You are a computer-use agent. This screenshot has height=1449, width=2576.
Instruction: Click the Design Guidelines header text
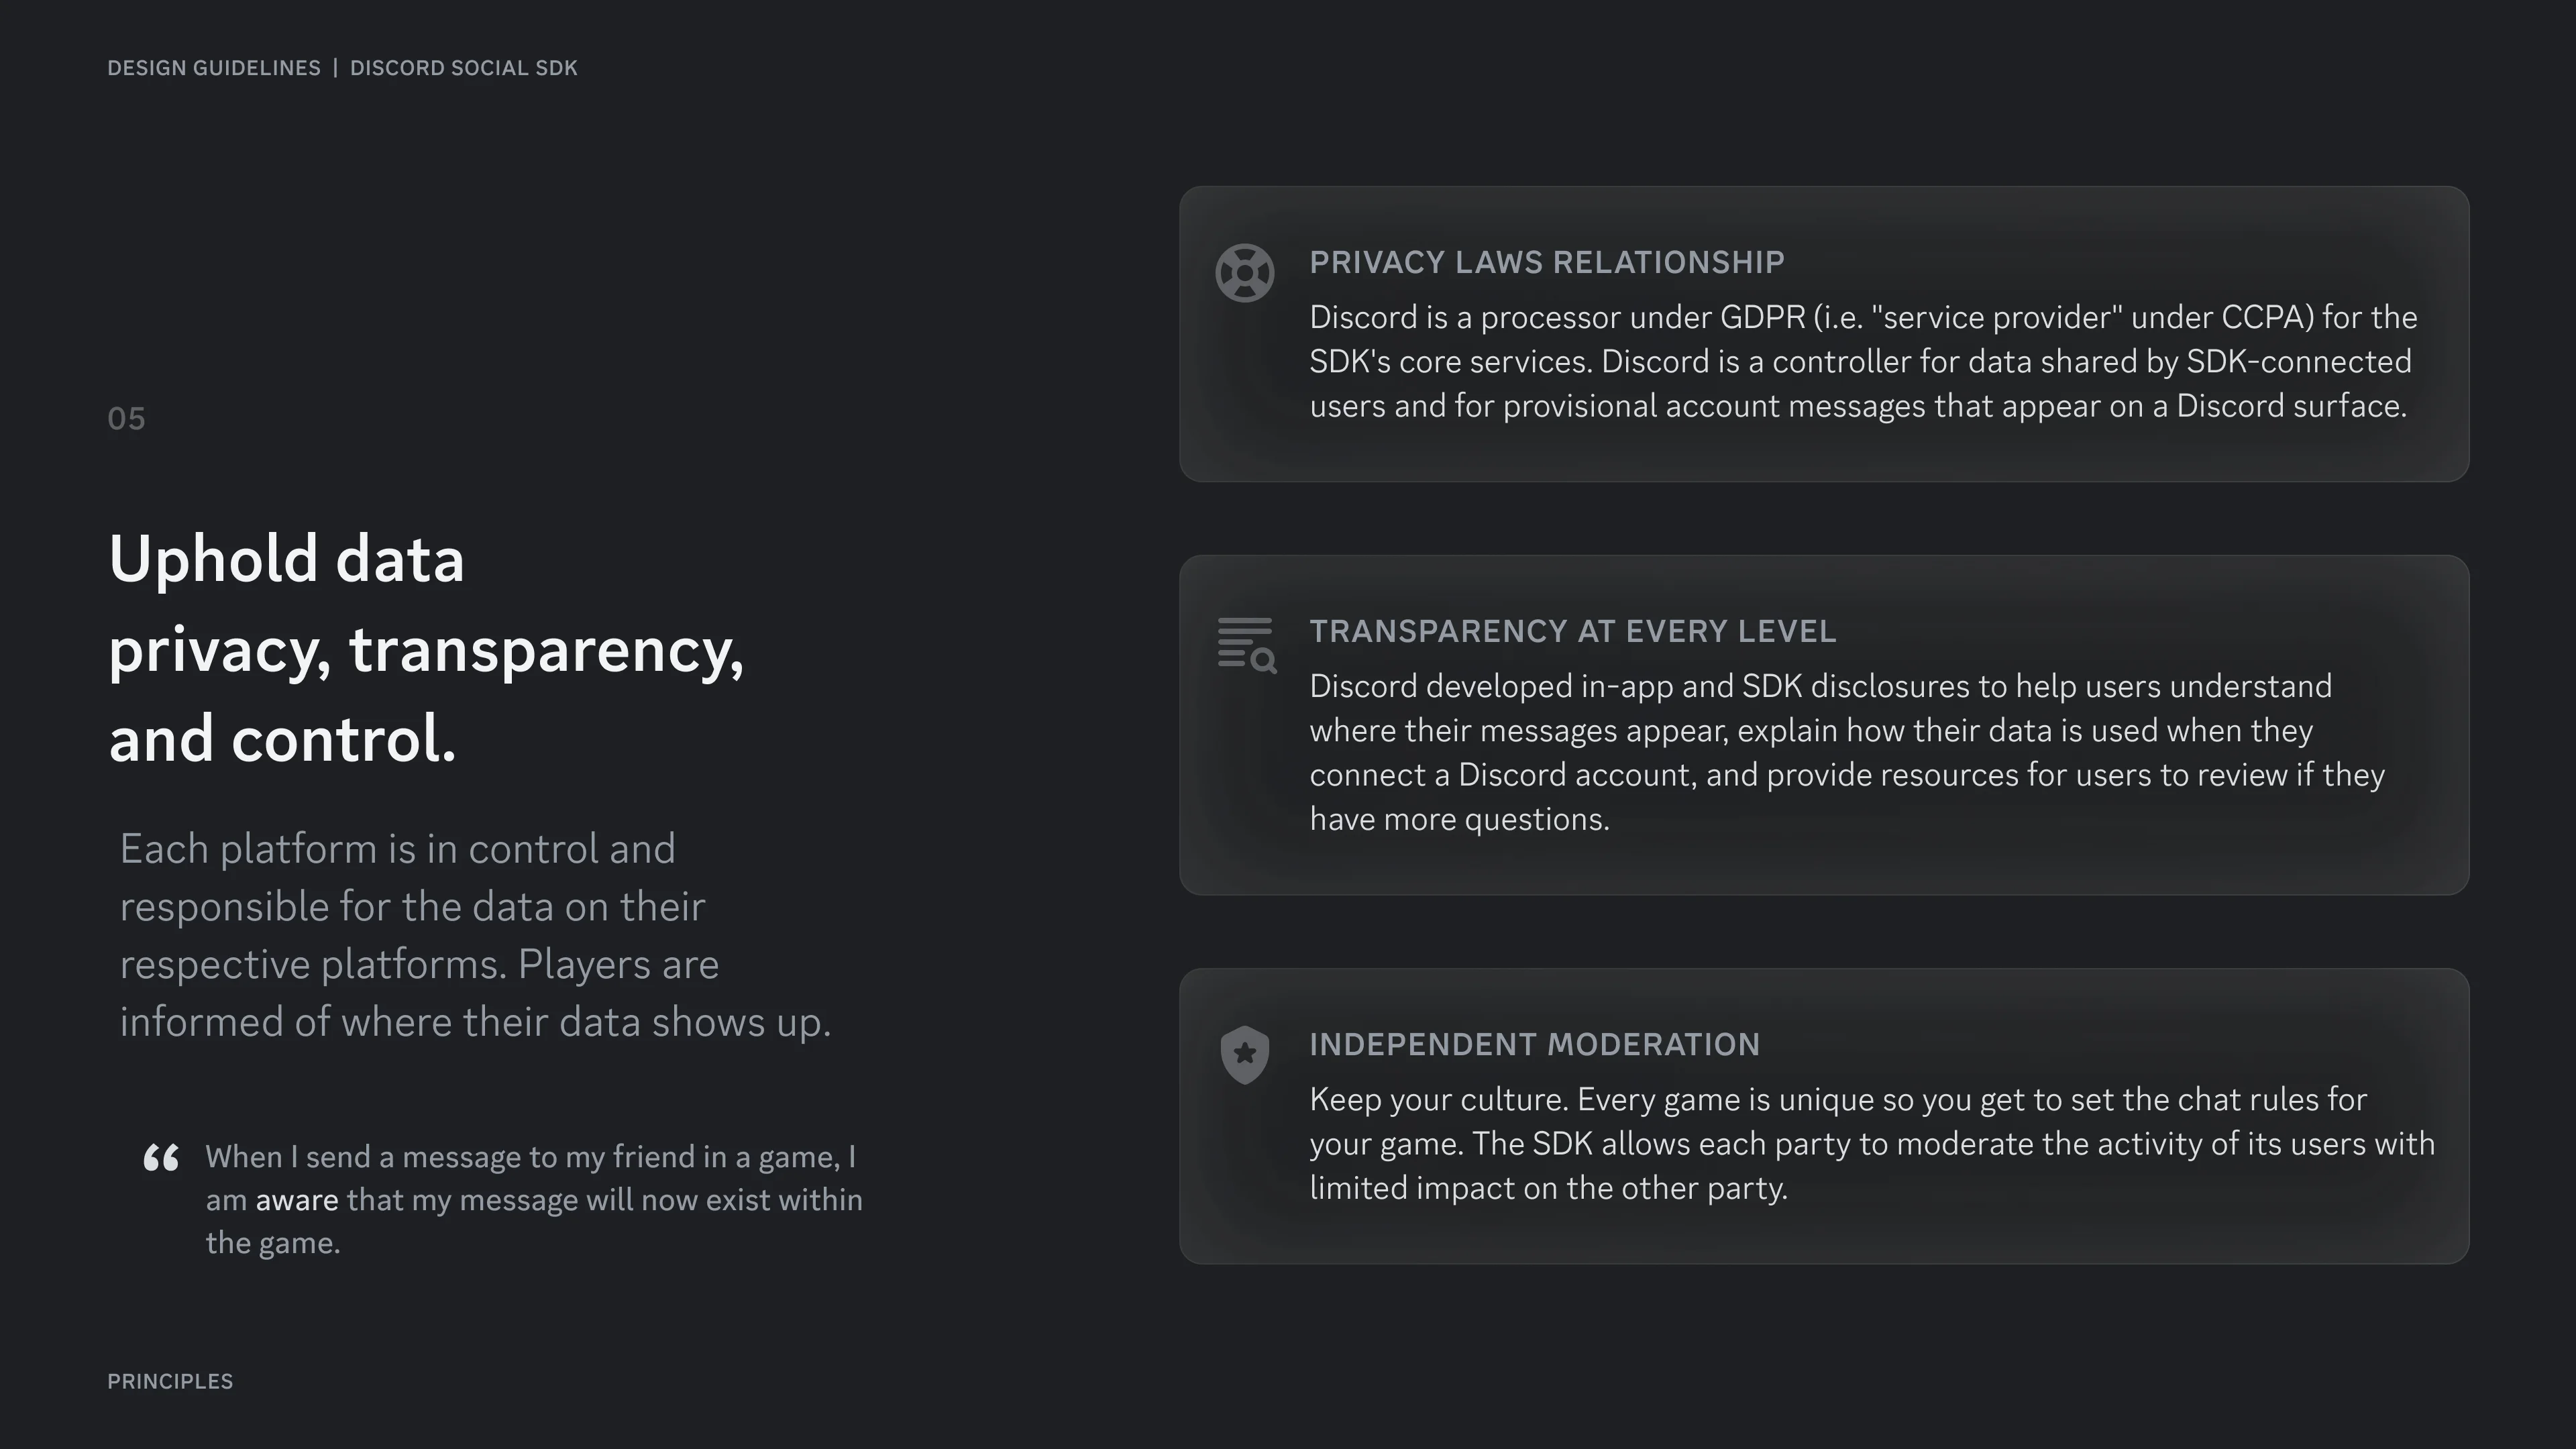(x=214, y=68)
